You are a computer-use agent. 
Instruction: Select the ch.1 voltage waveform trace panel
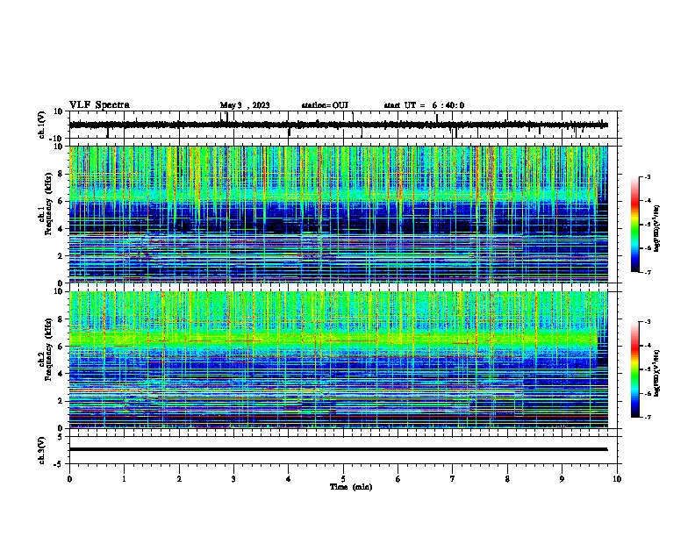(x=345, y=125)
